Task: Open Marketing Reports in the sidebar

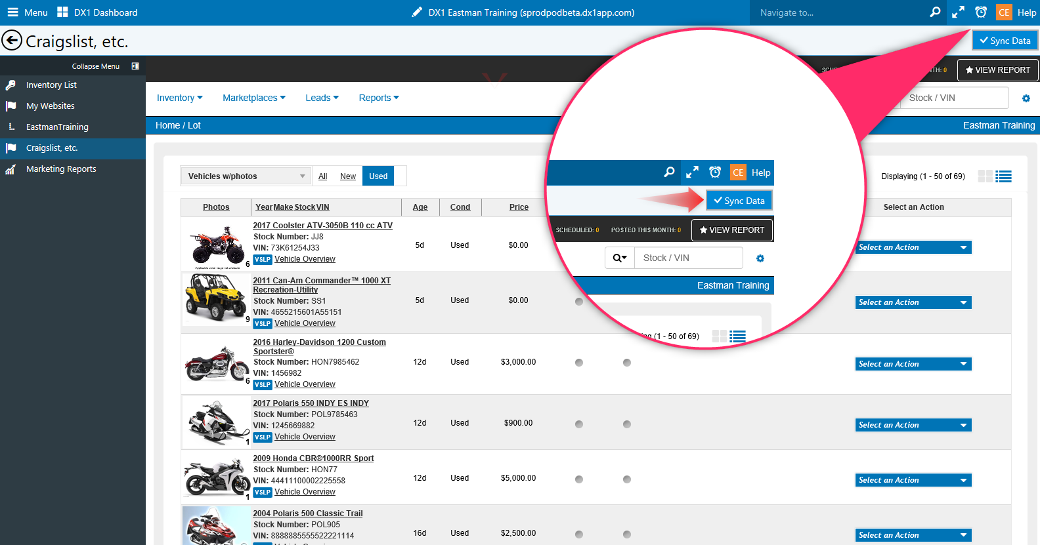Action: (61, 169)
